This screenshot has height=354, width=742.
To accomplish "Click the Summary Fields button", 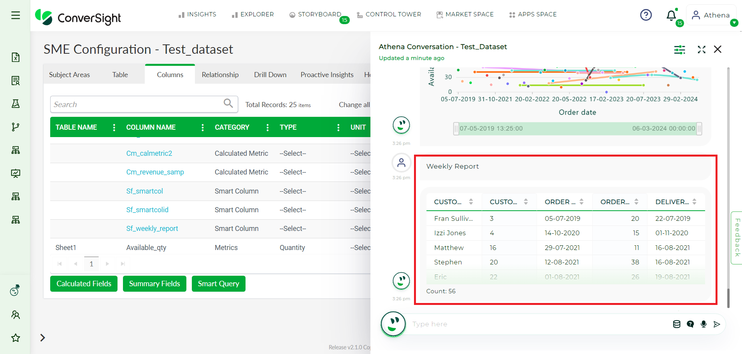I will click(x=154, y=284).
